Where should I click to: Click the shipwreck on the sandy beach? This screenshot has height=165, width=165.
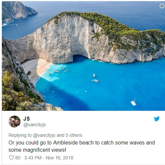point(28,73)
